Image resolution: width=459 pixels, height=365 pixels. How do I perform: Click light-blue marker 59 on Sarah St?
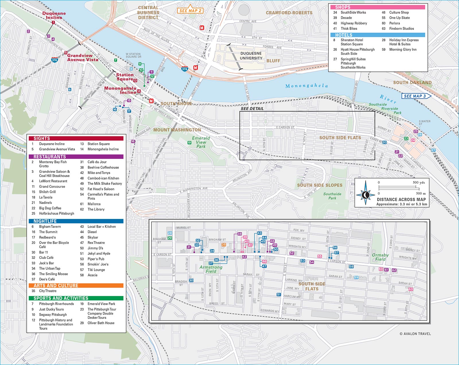[x=356, y=277]
